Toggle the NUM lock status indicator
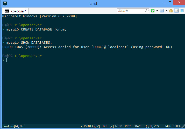185x129 pixels. tap(119, 126)
